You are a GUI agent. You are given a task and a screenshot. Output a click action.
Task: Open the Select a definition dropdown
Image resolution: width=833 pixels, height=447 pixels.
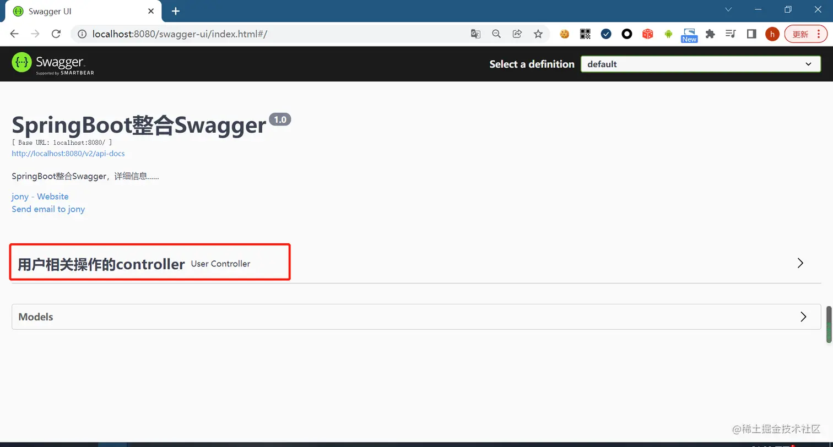(701, 64)
